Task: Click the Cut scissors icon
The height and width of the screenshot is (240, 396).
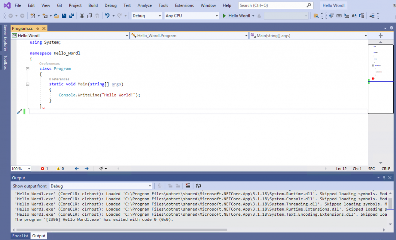Action: tap(82, 16)
